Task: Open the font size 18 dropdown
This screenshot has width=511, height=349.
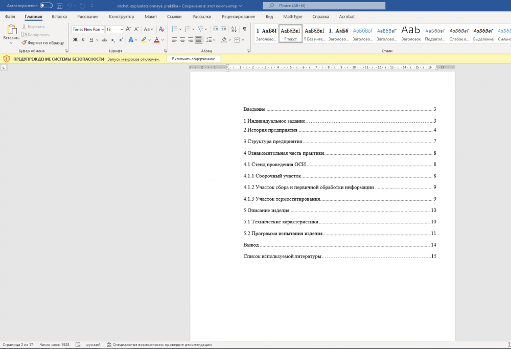Action: click(122, 30)
